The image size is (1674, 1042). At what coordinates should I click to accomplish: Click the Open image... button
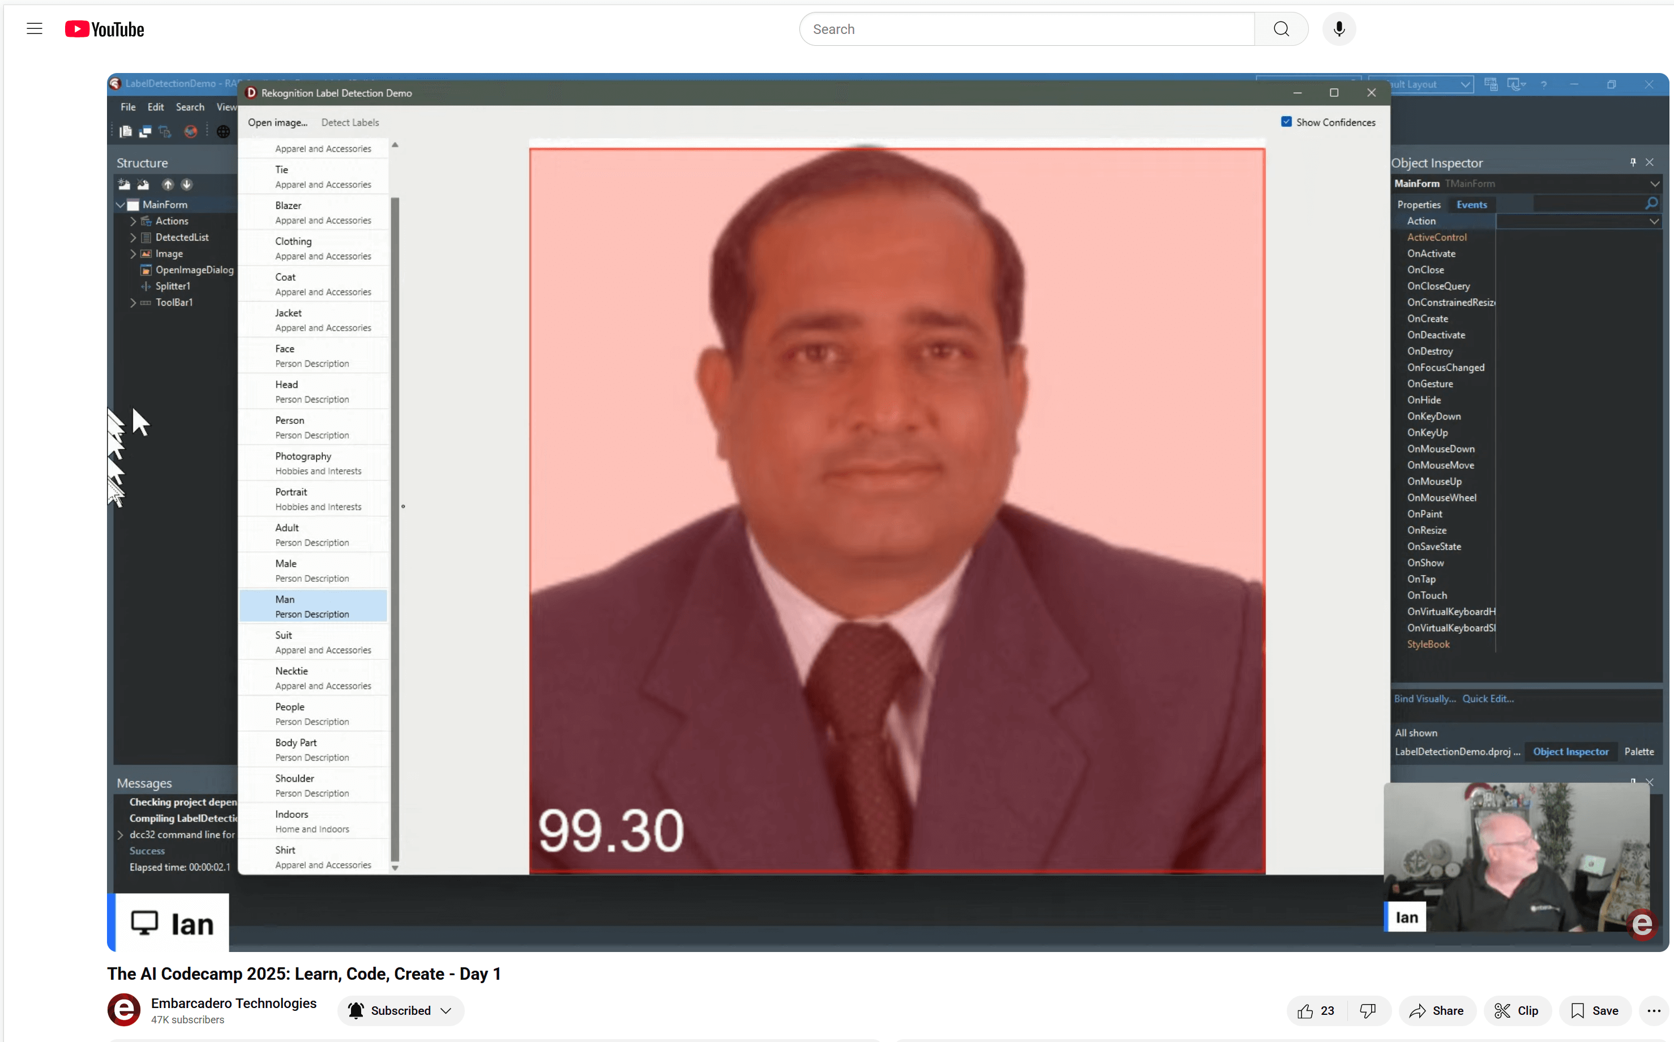pyautogui.click(x=277, y=123)
